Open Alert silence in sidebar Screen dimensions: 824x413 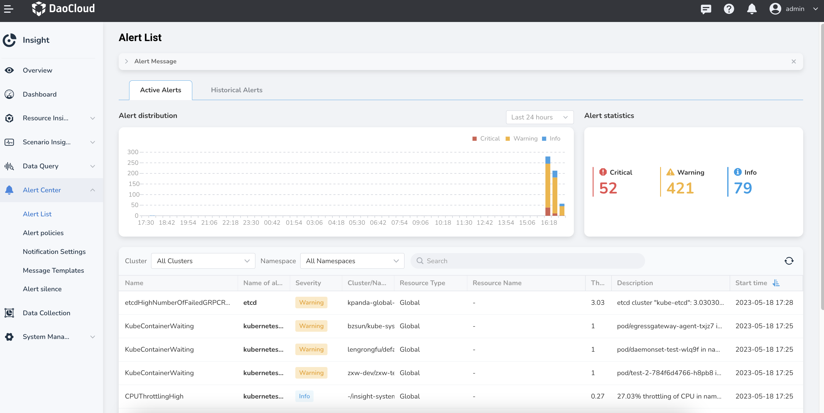click(x=42, y=289)
